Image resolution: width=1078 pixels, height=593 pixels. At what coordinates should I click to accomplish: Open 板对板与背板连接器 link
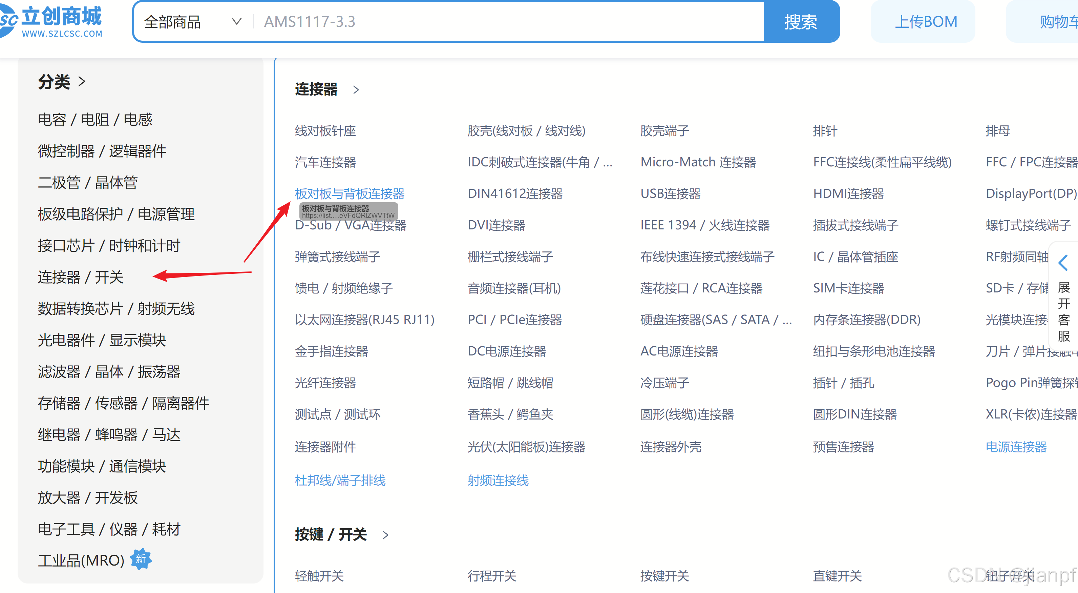click(x=350, y=193)
